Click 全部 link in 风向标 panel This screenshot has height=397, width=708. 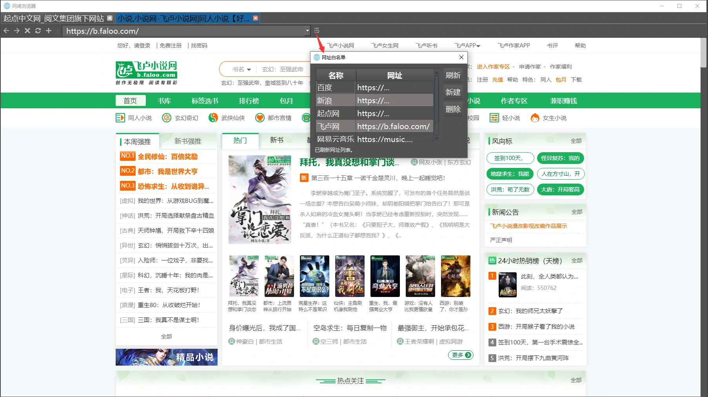576,141
